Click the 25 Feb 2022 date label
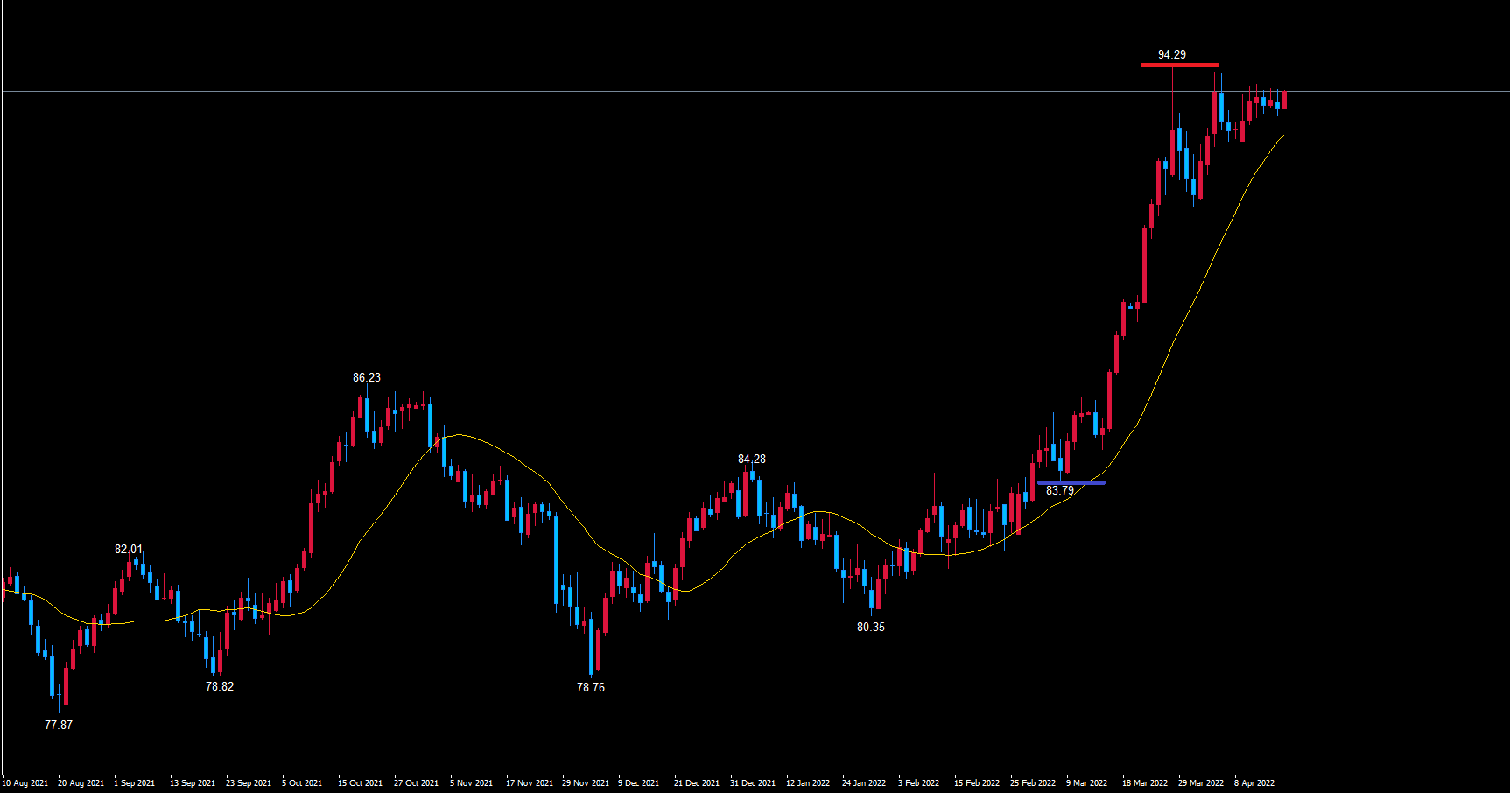 click(1033, 782)
